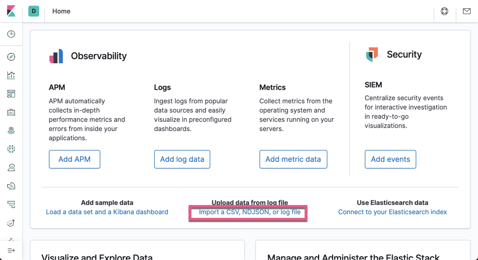Open APM icon in sidebar
478x260 pixels.
(x=11, y=205)
